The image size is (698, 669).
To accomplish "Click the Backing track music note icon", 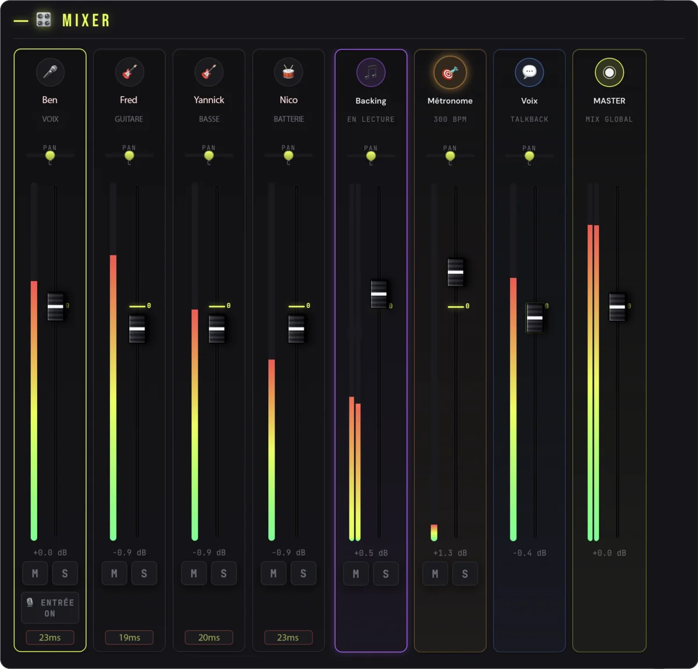I will [371, 73].
